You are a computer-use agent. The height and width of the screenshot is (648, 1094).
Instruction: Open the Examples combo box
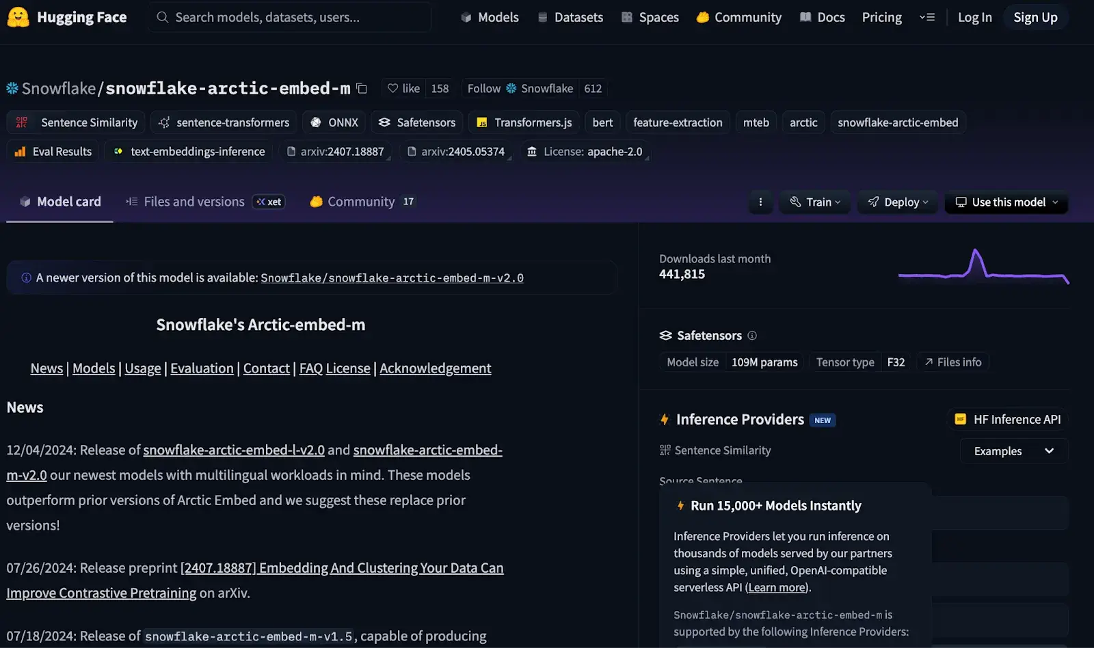coord(1013,451)
